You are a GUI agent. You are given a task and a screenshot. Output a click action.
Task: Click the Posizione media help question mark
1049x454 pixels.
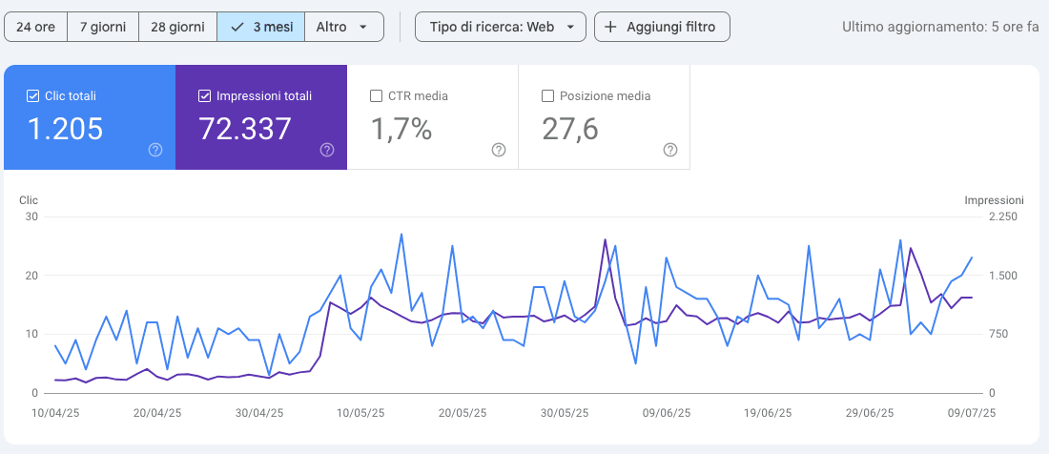[670, 150]
